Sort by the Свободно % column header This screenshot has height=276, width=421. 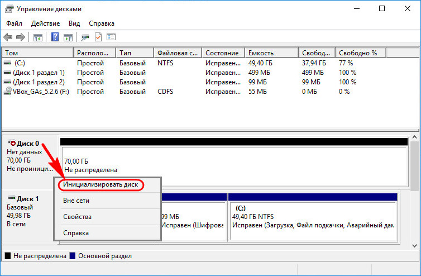click(x=361, y=53)
